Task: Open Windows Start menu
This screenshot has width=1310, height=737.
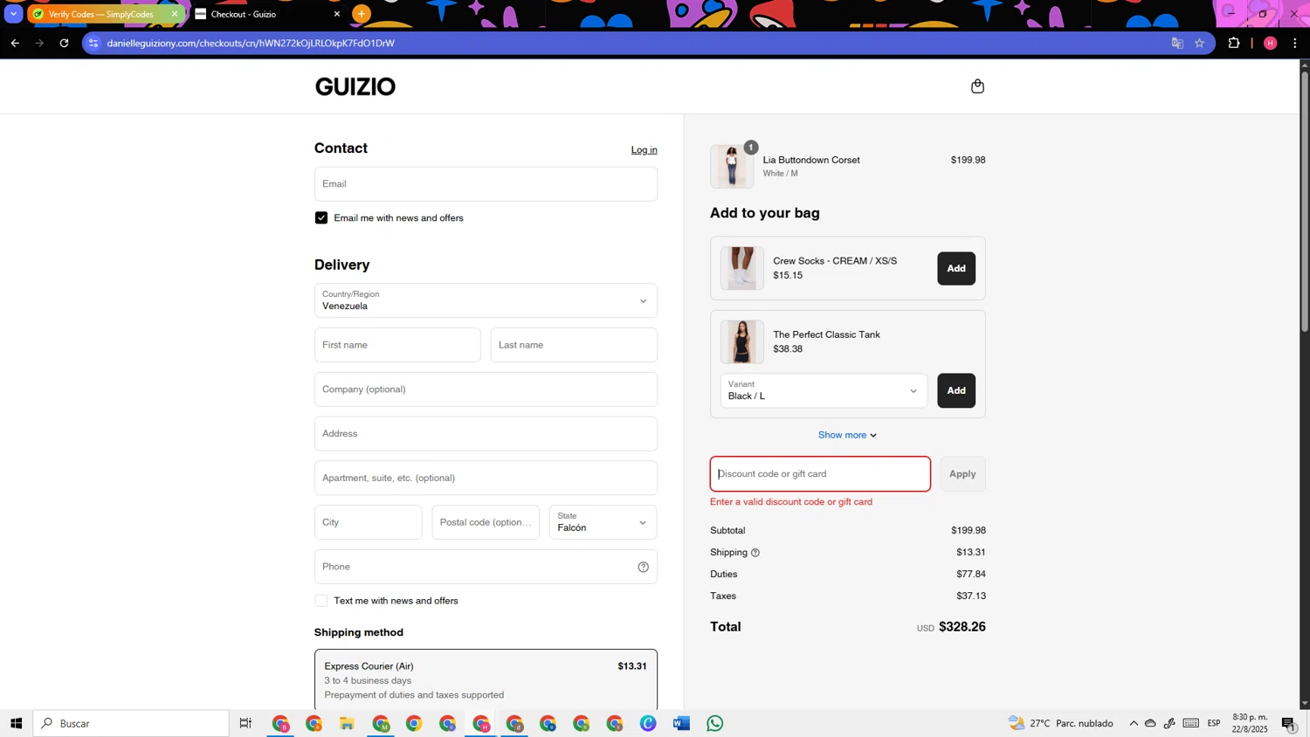Action: point(16,723)
